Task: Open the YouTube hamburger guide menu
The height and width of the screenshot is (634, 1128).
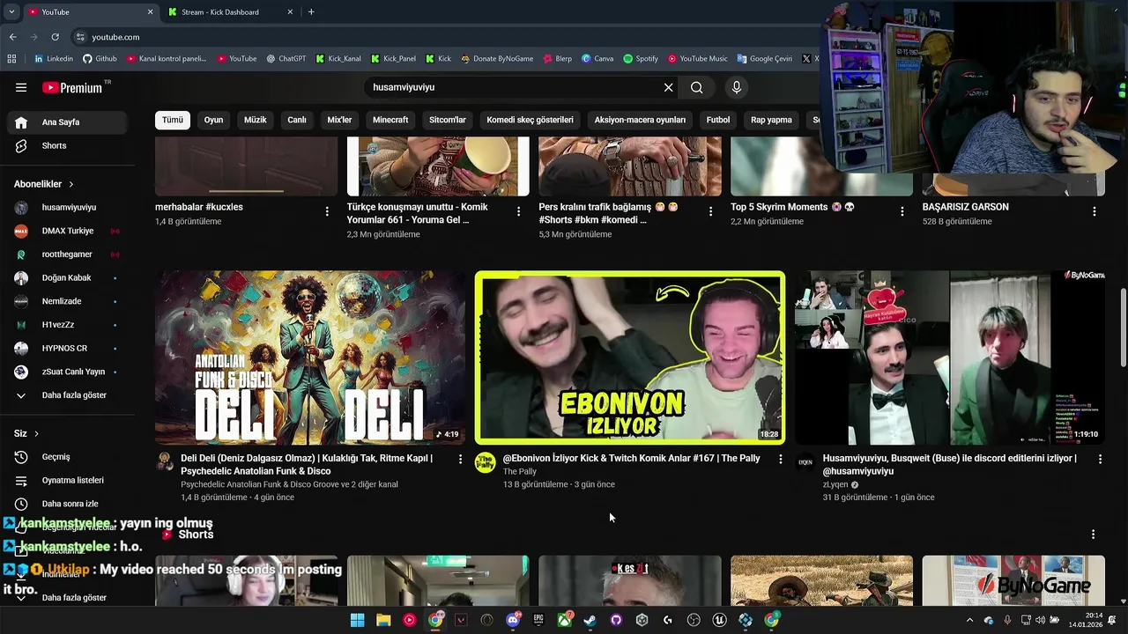Action: [x=21, y=87]
